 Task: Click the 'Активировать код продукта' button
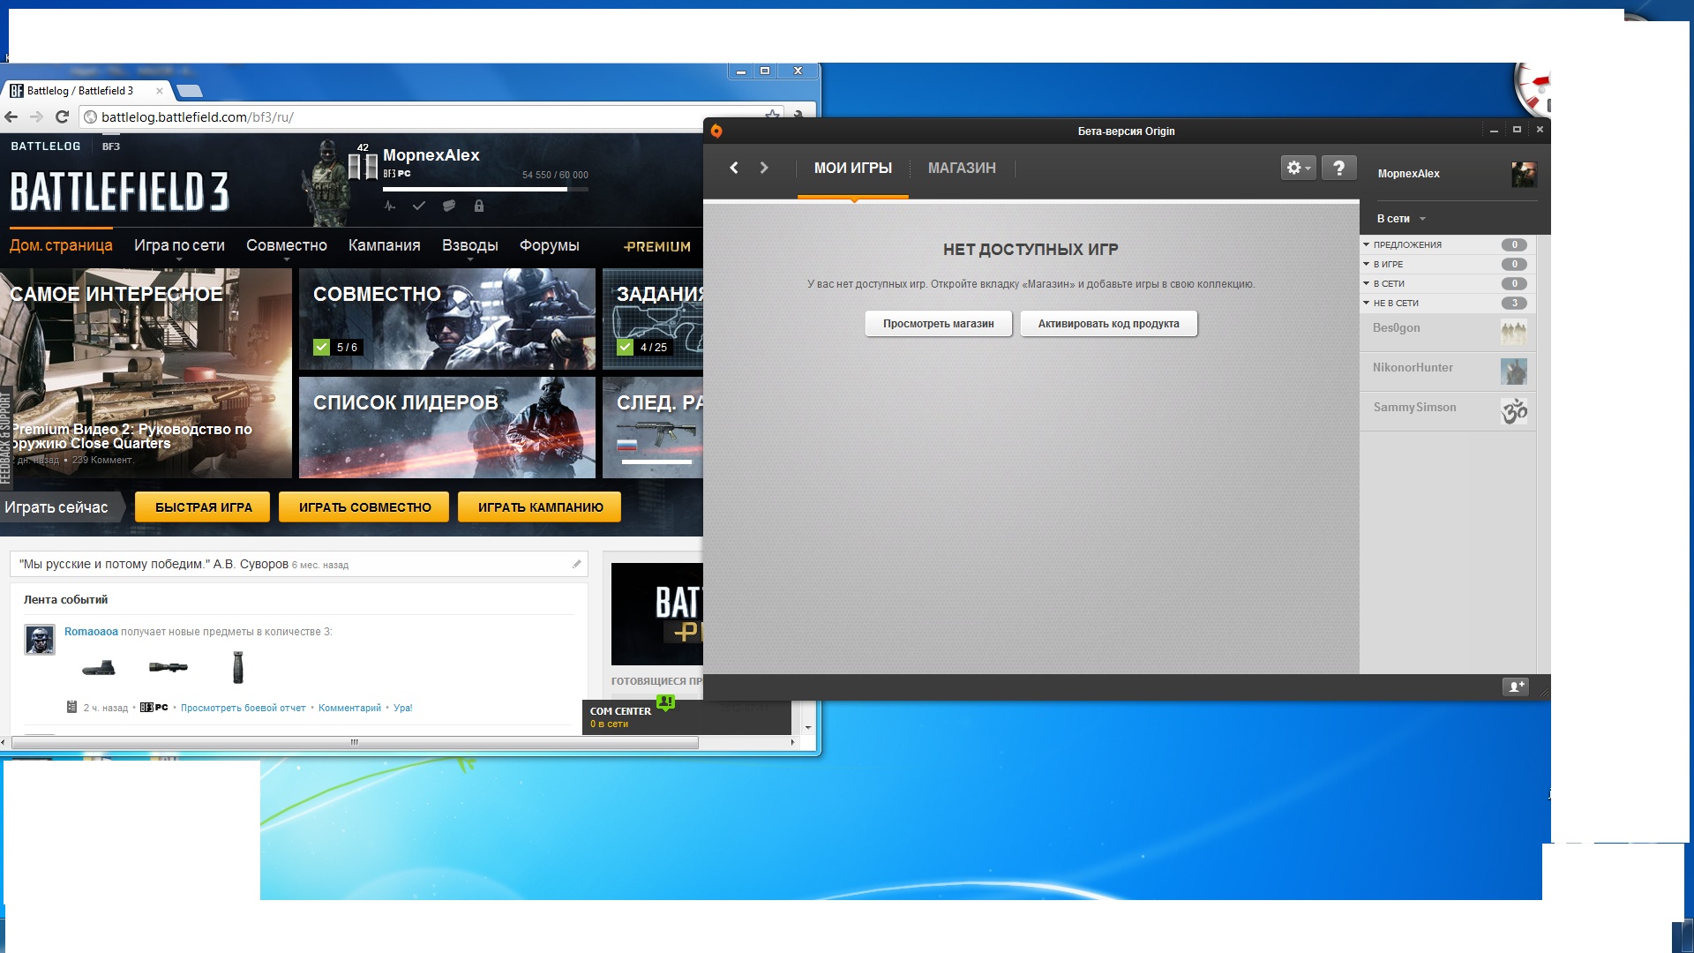click(1108, 324)
